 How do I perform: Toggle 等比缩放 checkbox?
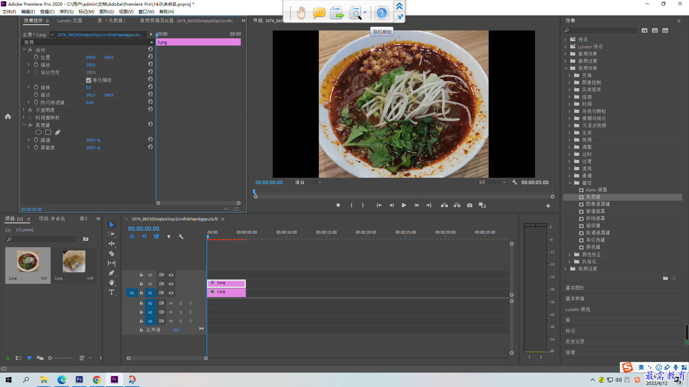coord(89,80)
